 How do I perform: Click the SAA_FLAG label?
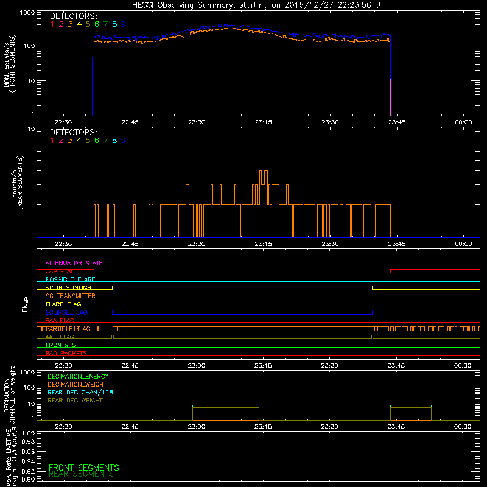coord(60,320)
